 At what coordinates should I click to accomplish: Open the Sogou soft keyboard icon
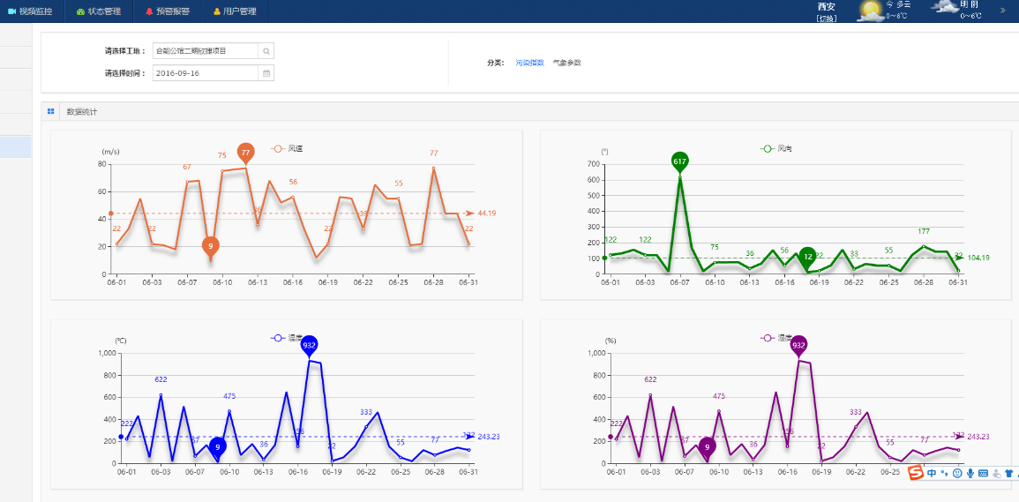click(x=983, y=474)
